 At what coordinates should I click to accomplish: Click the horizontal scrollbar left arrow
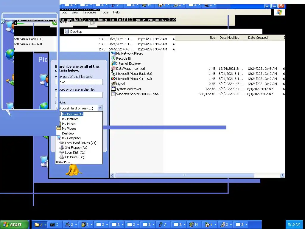coord(112,175)
